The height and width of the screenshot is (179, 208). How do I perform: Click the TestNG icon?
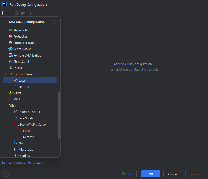(x=10, y=68)
